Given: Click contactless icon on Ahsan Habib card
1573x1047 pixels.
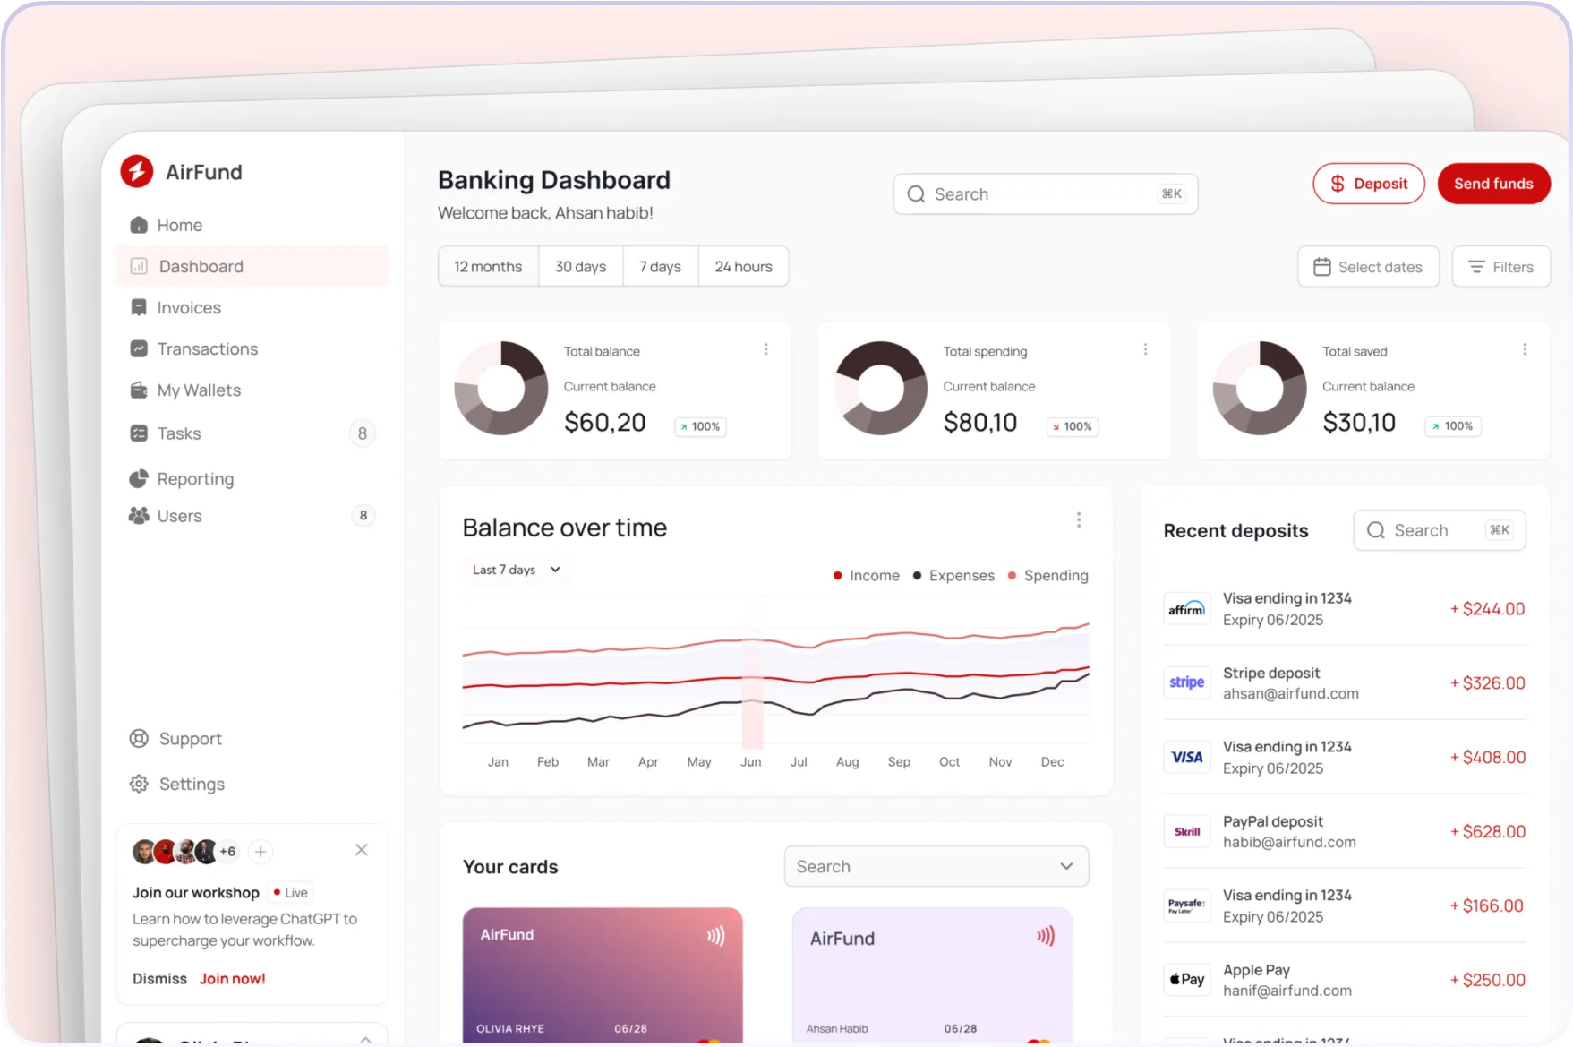Looking at the screenshot, I should (1046, 936).
